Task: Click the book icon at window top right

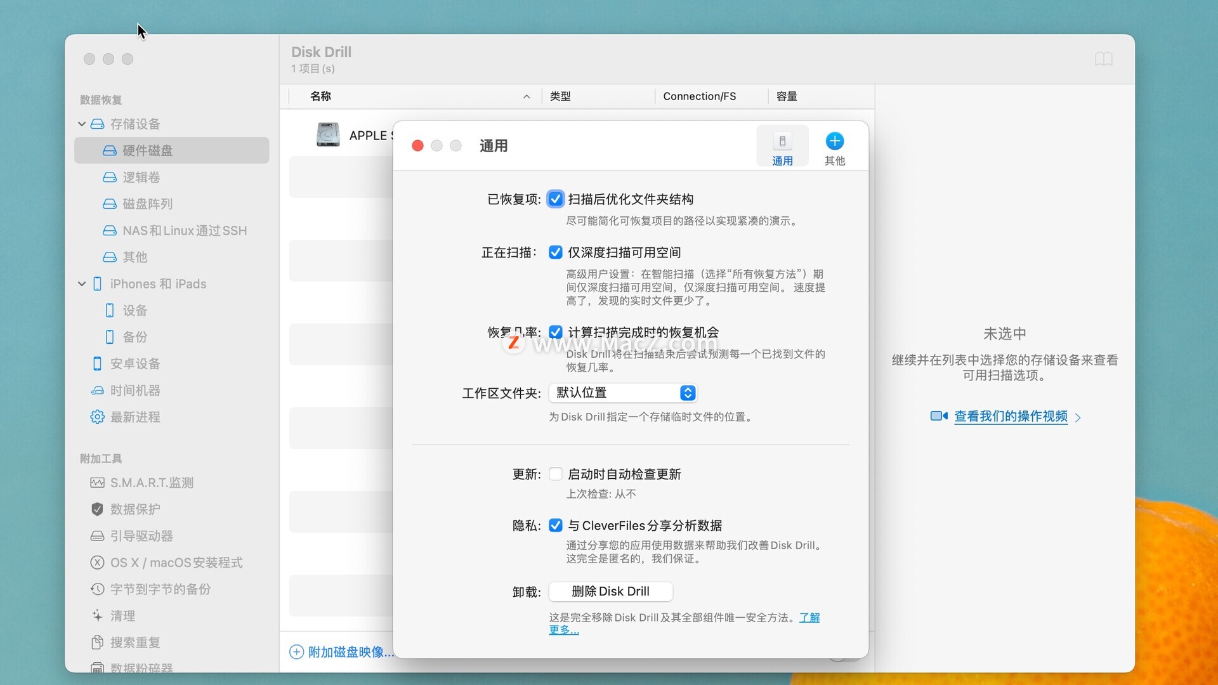Action: (x=1104, y=59)
